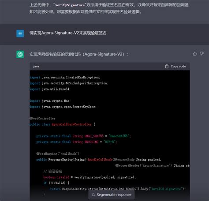Click the handleCallback method name
The image size is (209, 201).
(x=100, y=160)
